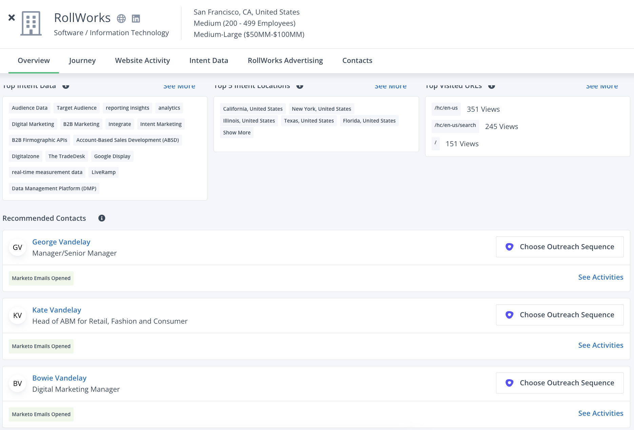Click the New York, United States location
This screenshot has width=634, height=430.
point(321,109)
